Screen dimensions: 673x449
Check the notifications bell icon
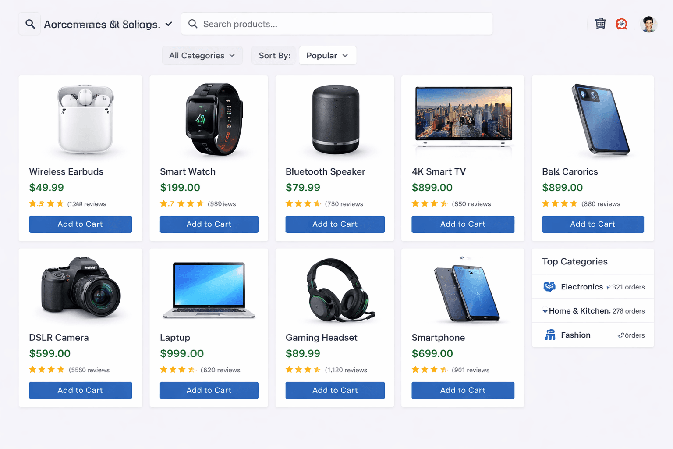[x=622, y=24]
